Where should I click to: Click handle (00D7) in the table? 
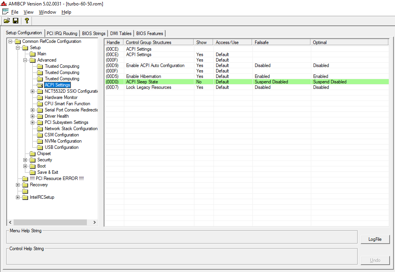(112, 87)
